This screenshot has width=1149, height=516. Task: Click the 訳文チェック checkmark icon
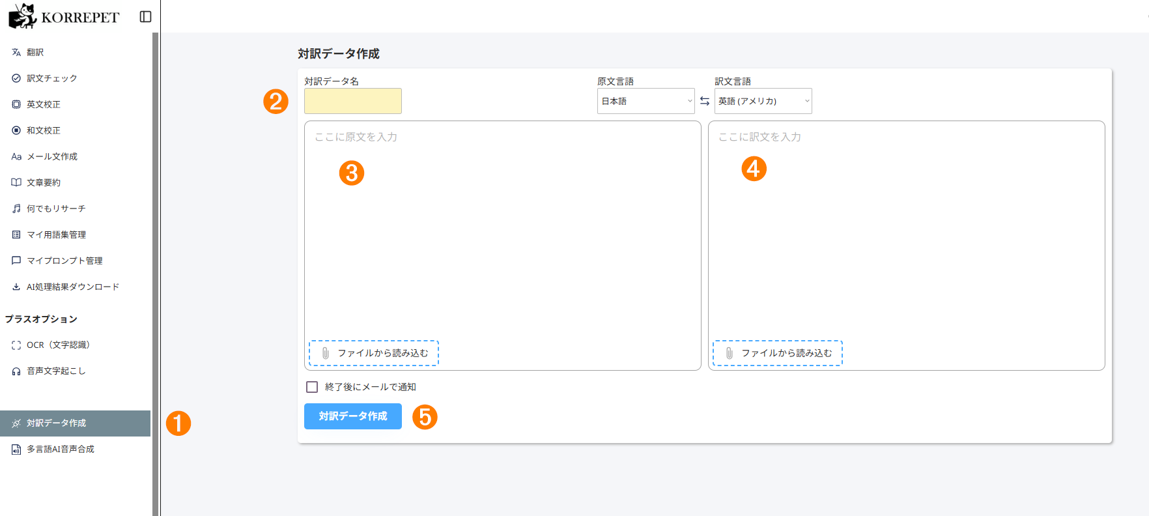(16, 78)
